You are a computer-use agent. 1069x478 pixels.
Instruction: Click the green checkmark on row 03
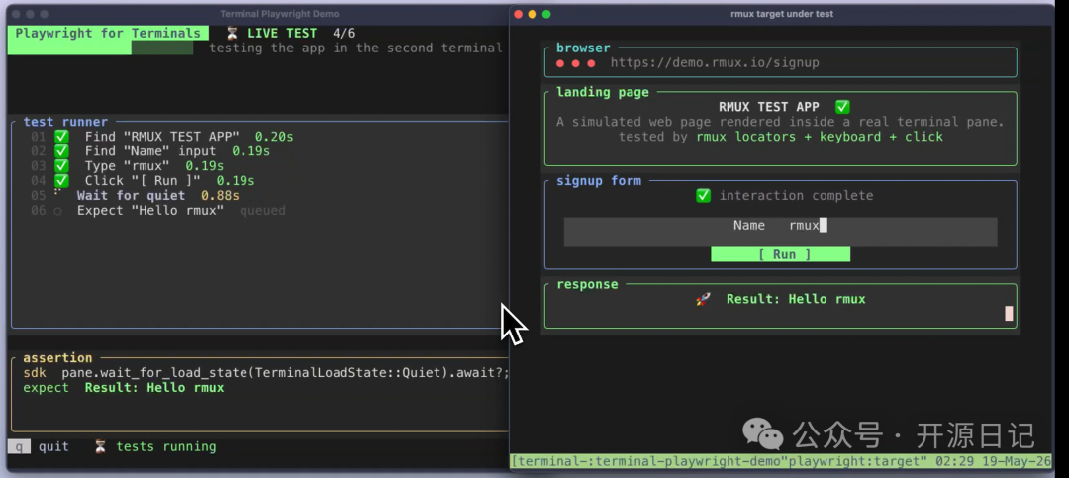(61, 165)
